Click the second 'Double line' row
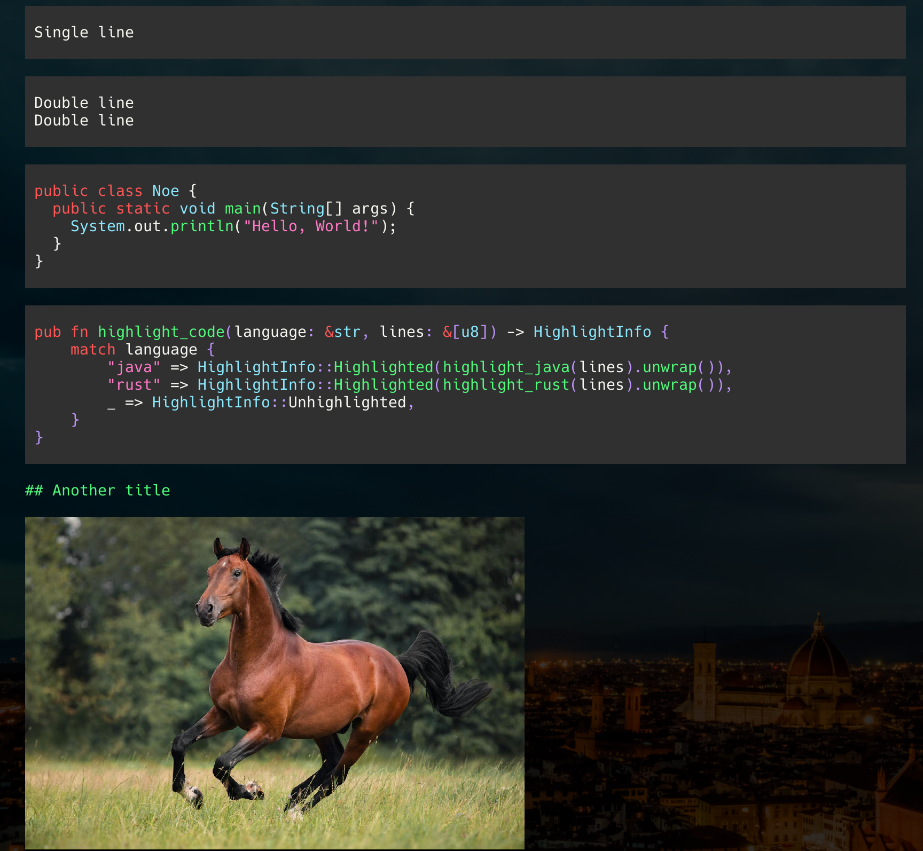The width and height of the screenshot is (923, 851). pos(84,121)
